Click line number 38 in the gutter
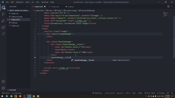This screenshot has width=175, height=98. pyautogui.click(x=35, y=57)
